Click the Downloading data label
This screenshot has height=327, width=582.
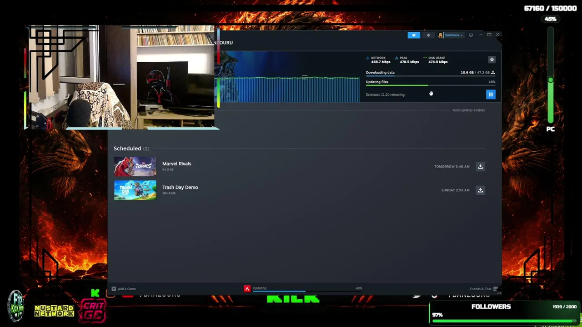tap(380, 72)
